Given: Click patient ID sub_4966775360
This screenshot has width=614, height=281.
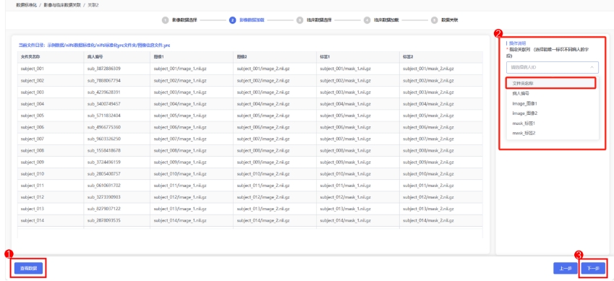Looking at the screenshot, I should click(103, 127).
